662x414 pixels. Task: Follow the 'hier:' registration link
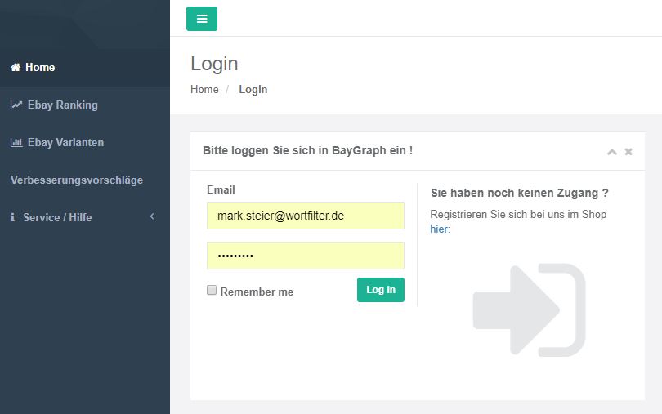coord(440,229)
